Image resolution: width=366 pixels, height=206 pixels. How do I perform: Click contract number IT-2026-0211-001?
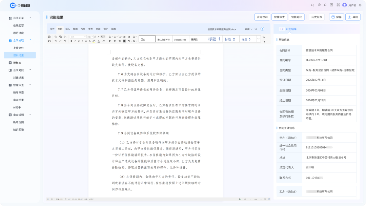pos(316,60)
